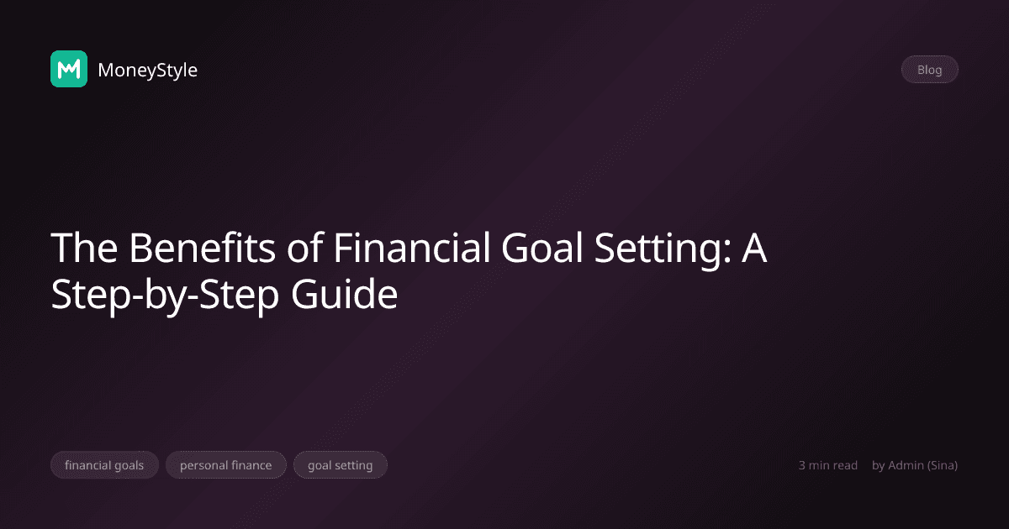The width and height of the screenshot is (1009, 529).
Task: Select the personal finance pill
Action: [225, 464]
